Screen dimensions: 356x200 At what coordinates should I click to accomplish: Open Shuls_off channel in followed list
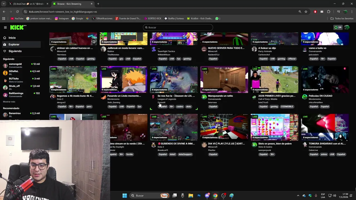21,87
